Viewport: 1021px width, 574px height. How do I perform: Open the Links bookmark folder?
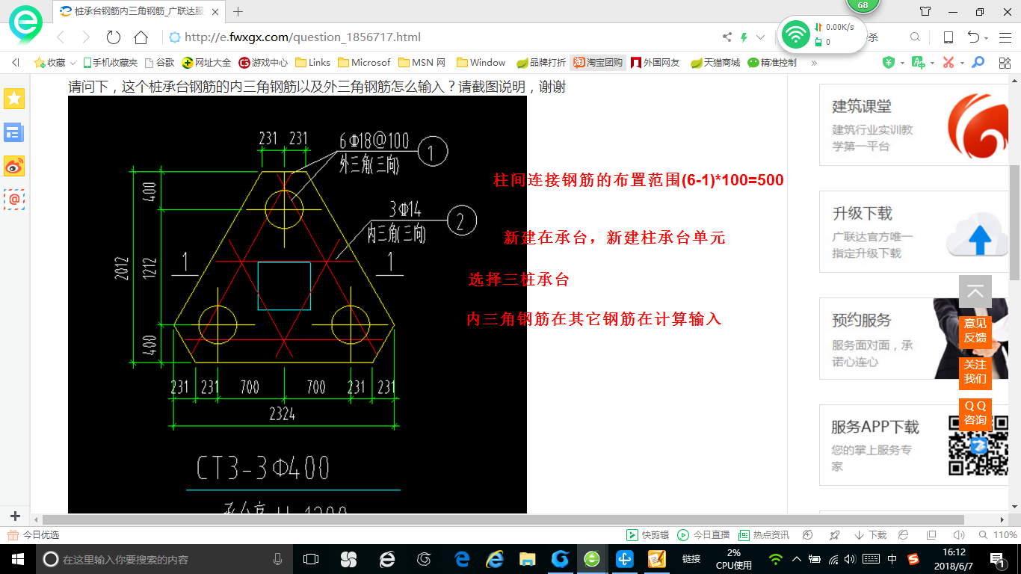313,63
